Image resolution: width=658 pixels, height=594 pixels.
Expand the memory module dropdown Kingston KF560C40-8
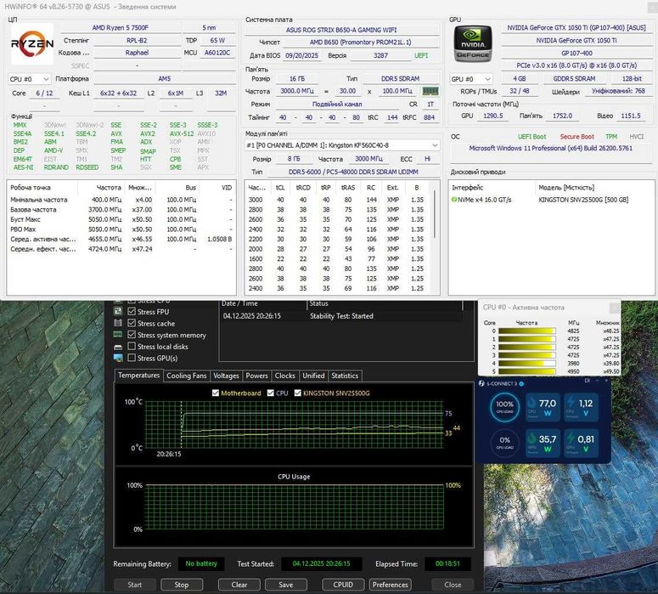[342, 145]
